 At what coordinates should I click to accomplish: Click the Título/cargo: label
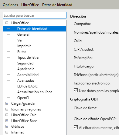point(84,66)
